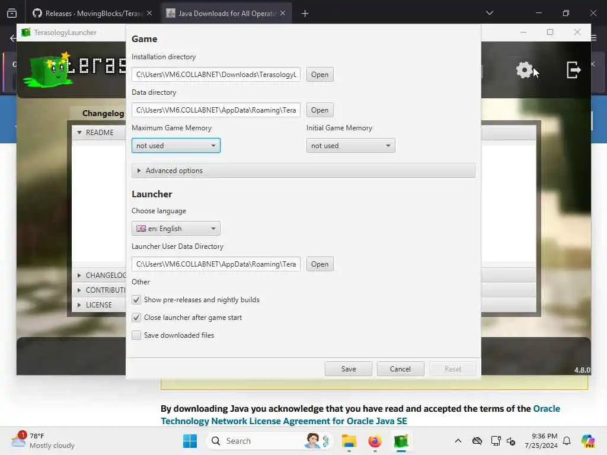Viewport: 607px width, 455px height.
Task: Save the settings
Action: (349, 369)
